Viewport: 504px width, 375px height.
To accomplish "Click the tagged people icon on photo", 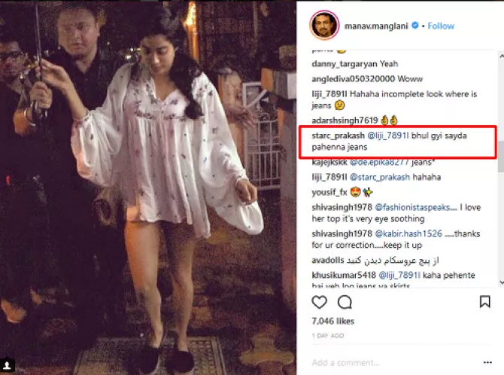I will (7, 366).
